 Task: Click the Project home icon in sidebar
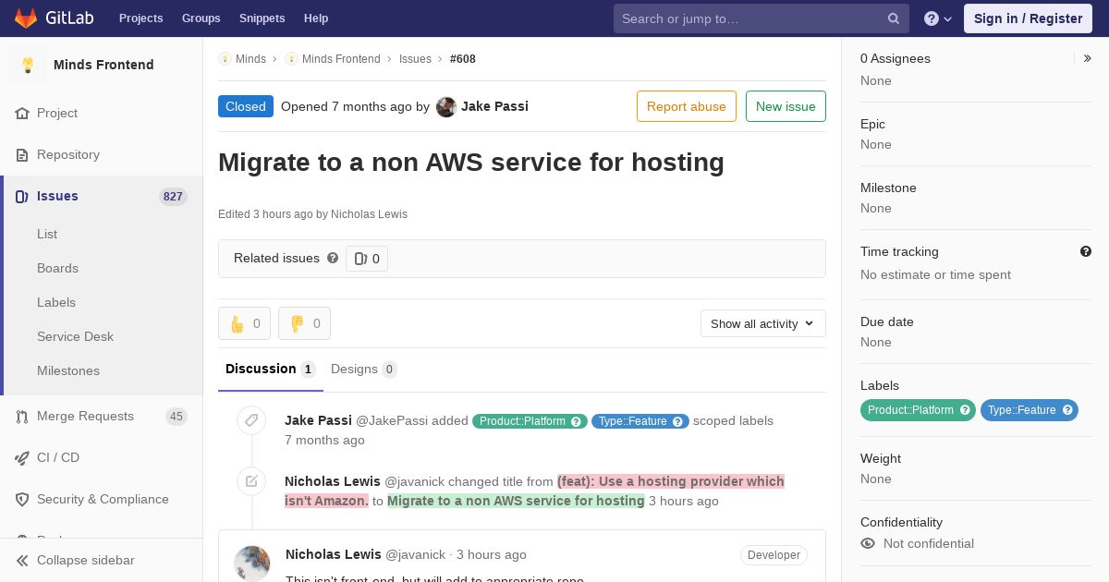coord(22,113)
